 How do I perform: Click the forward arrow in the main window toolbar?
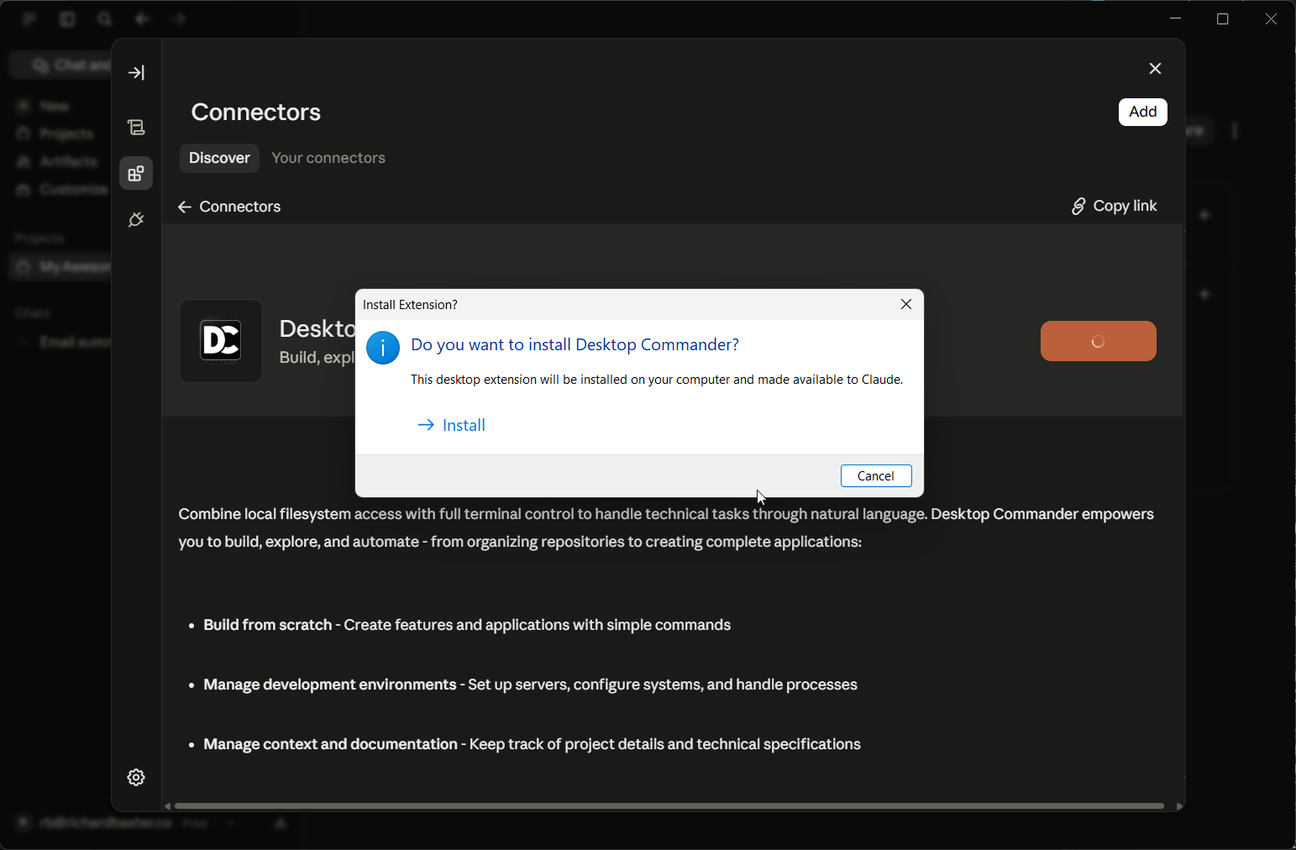(179, 19)
